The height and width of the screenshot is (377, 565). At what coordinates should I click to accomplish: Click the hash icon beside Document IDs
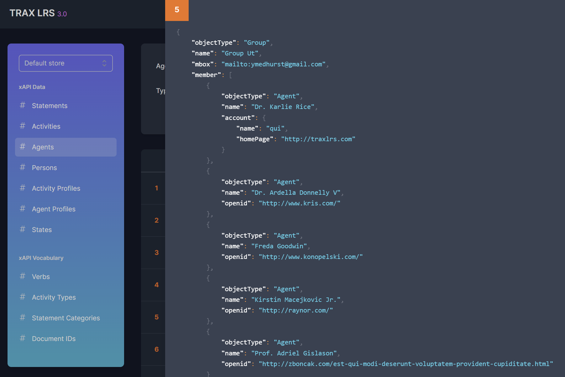(23, 338)
